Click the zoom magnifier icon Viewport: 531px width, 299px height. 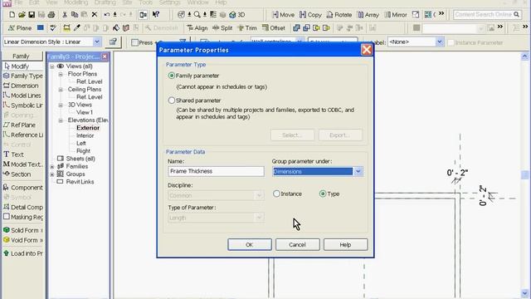coord(197,15)
